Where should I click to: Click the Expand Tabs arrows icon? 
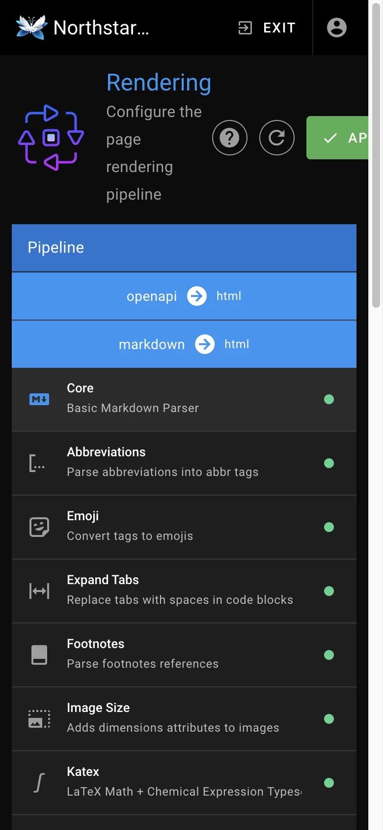39,591
